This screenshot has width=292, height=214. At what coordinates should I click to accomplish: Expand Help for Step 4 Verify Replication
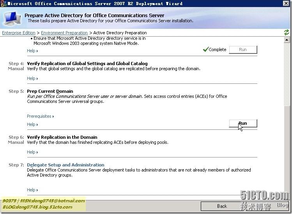click(32, 78)
